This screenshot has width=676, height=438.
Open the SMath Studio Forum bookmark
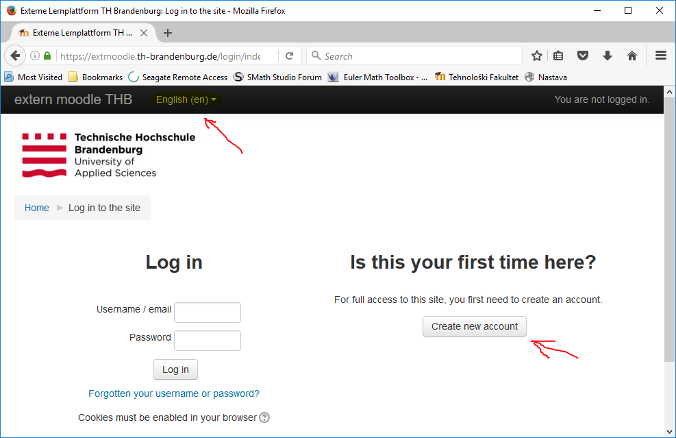(277, 77)
